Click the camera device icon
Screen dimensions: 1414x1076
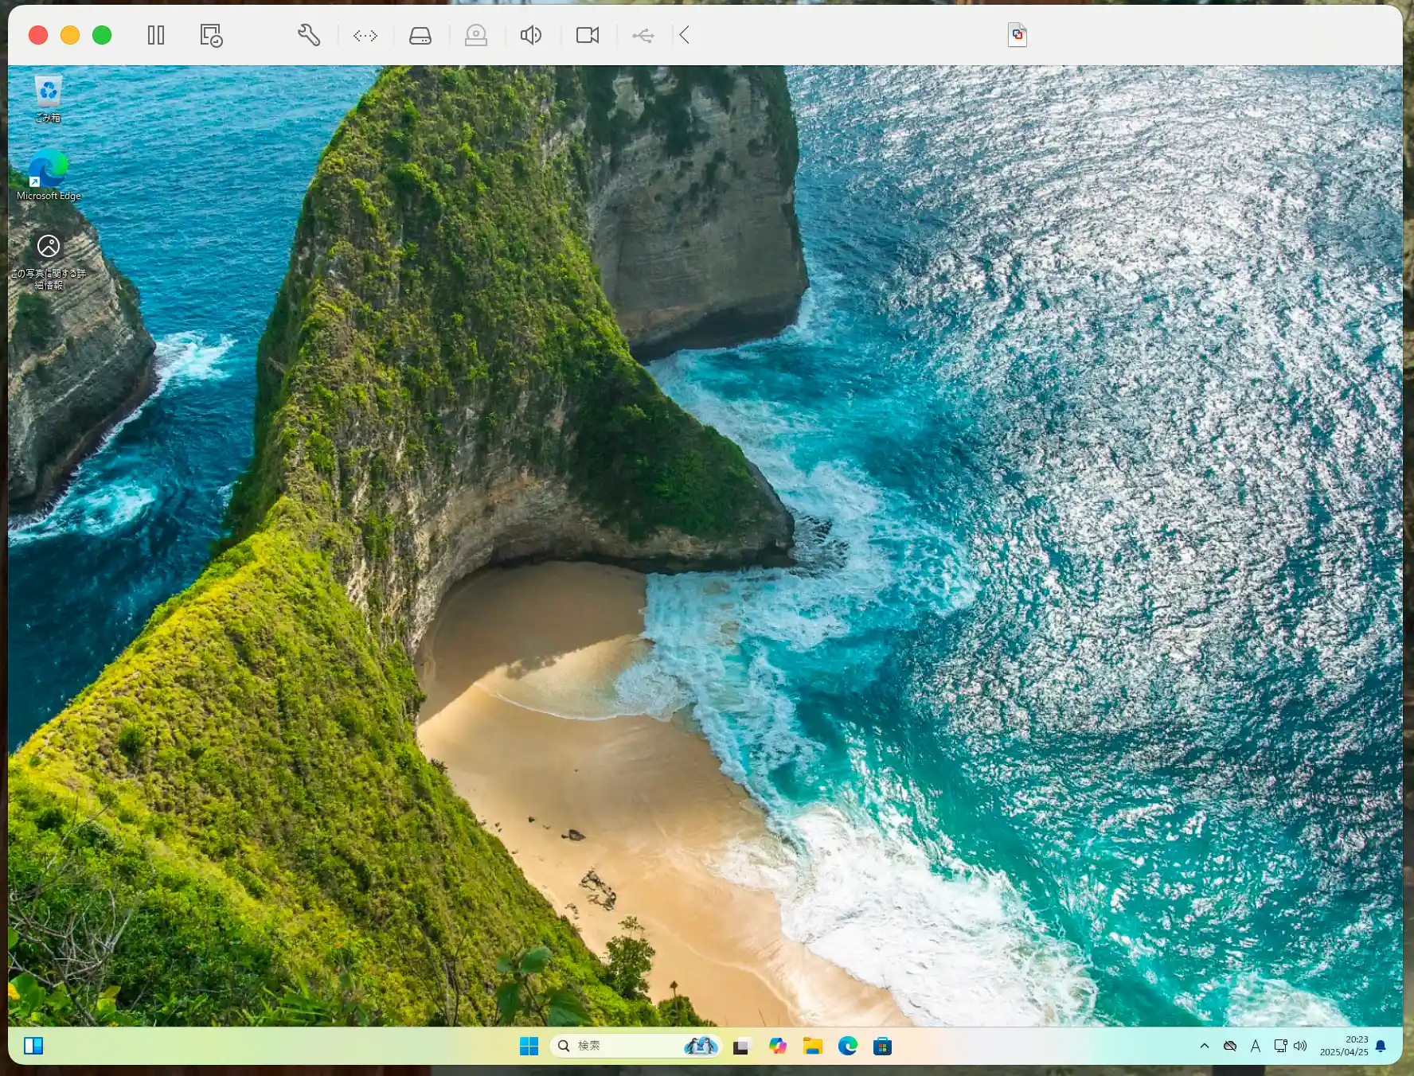tap(588, 35)
